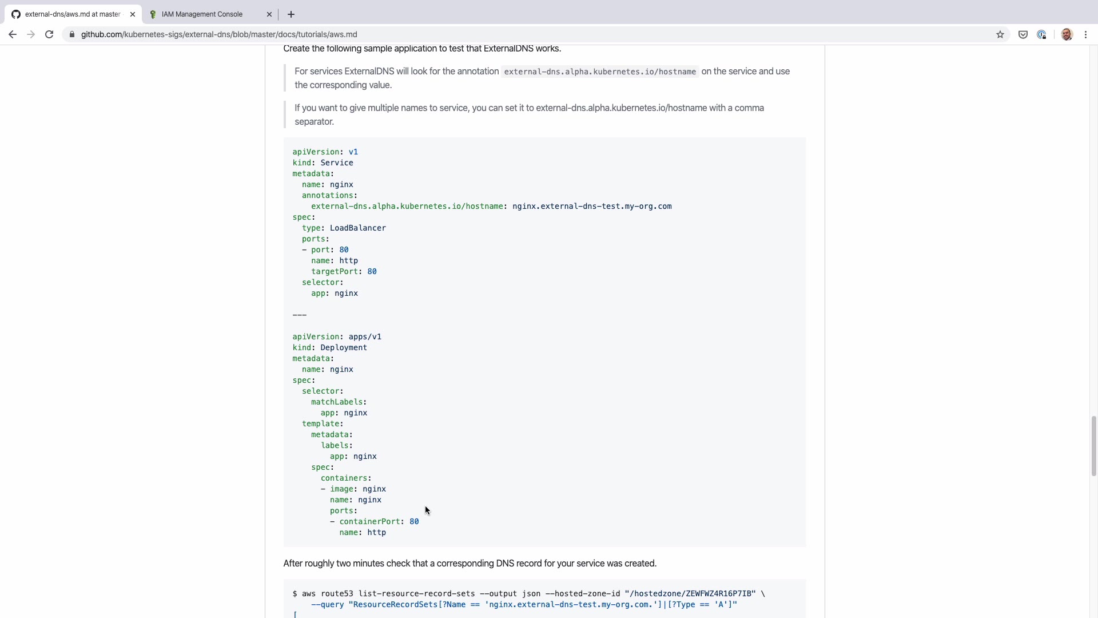Close the IAM Management Console tab

(269, 14)
